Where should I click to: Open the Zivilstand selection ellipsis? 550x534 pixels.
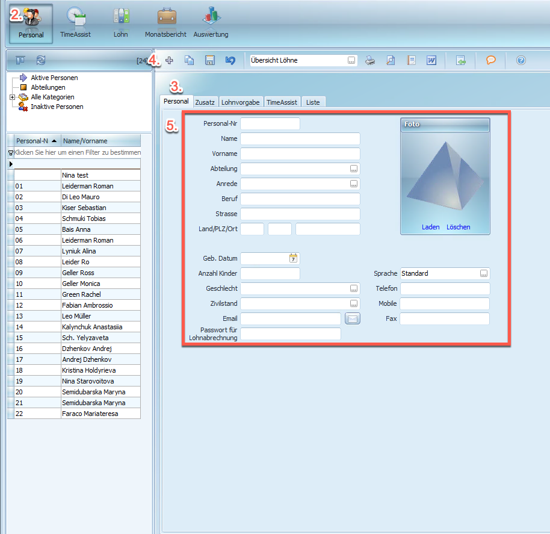tap(354, 303)
